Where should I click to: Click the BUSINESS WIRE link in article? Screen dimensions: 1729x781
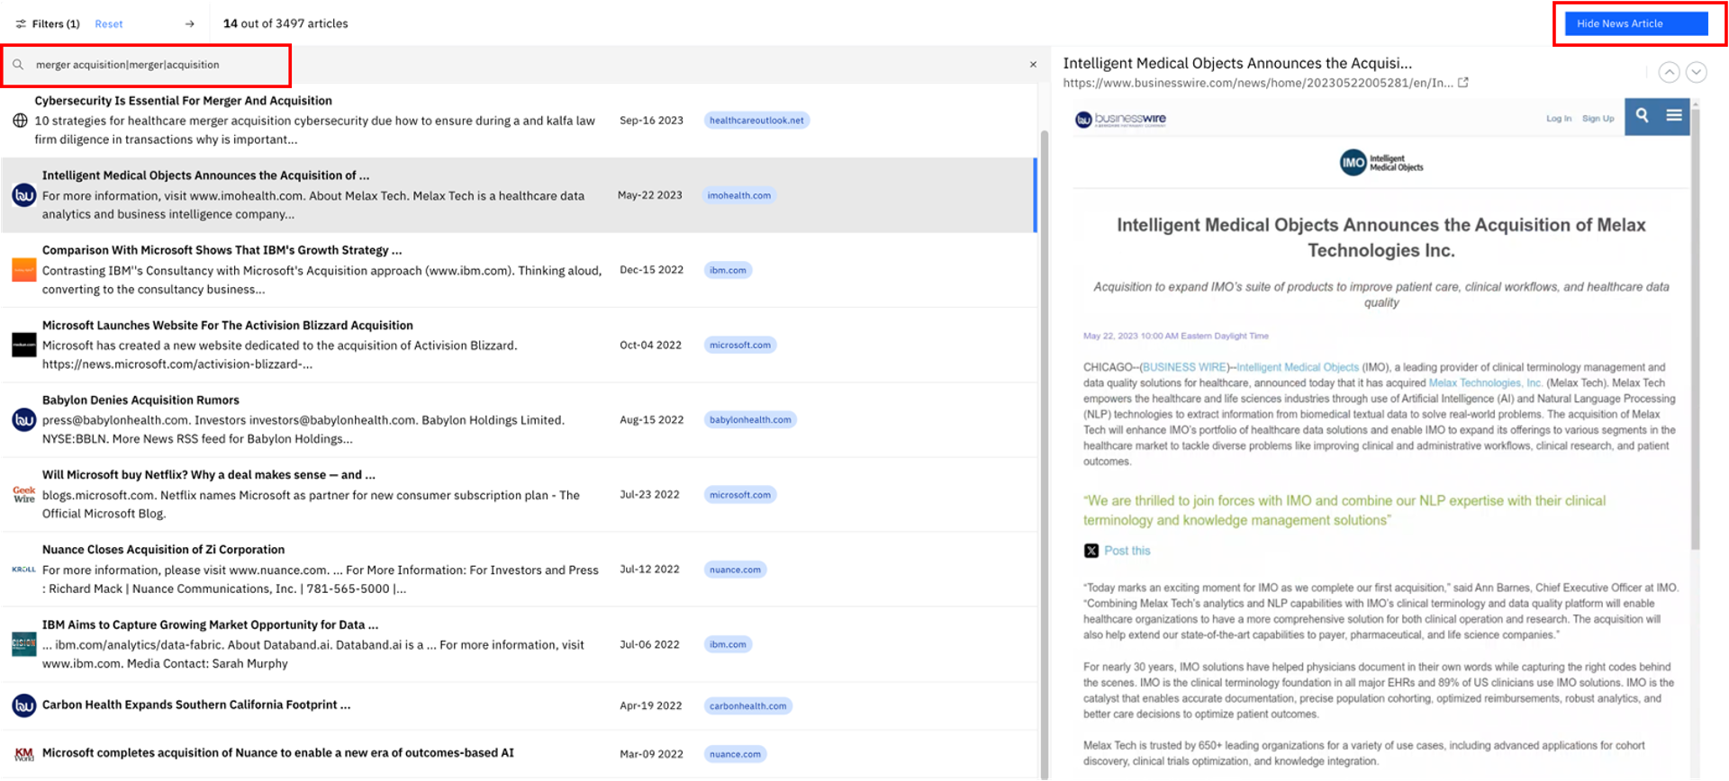[x=1184, y=367]
